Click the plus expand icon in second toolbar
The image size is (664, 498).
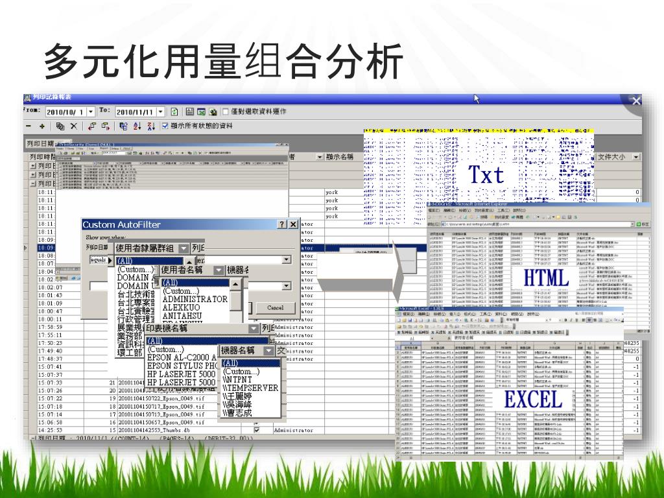tap(42, 126)
